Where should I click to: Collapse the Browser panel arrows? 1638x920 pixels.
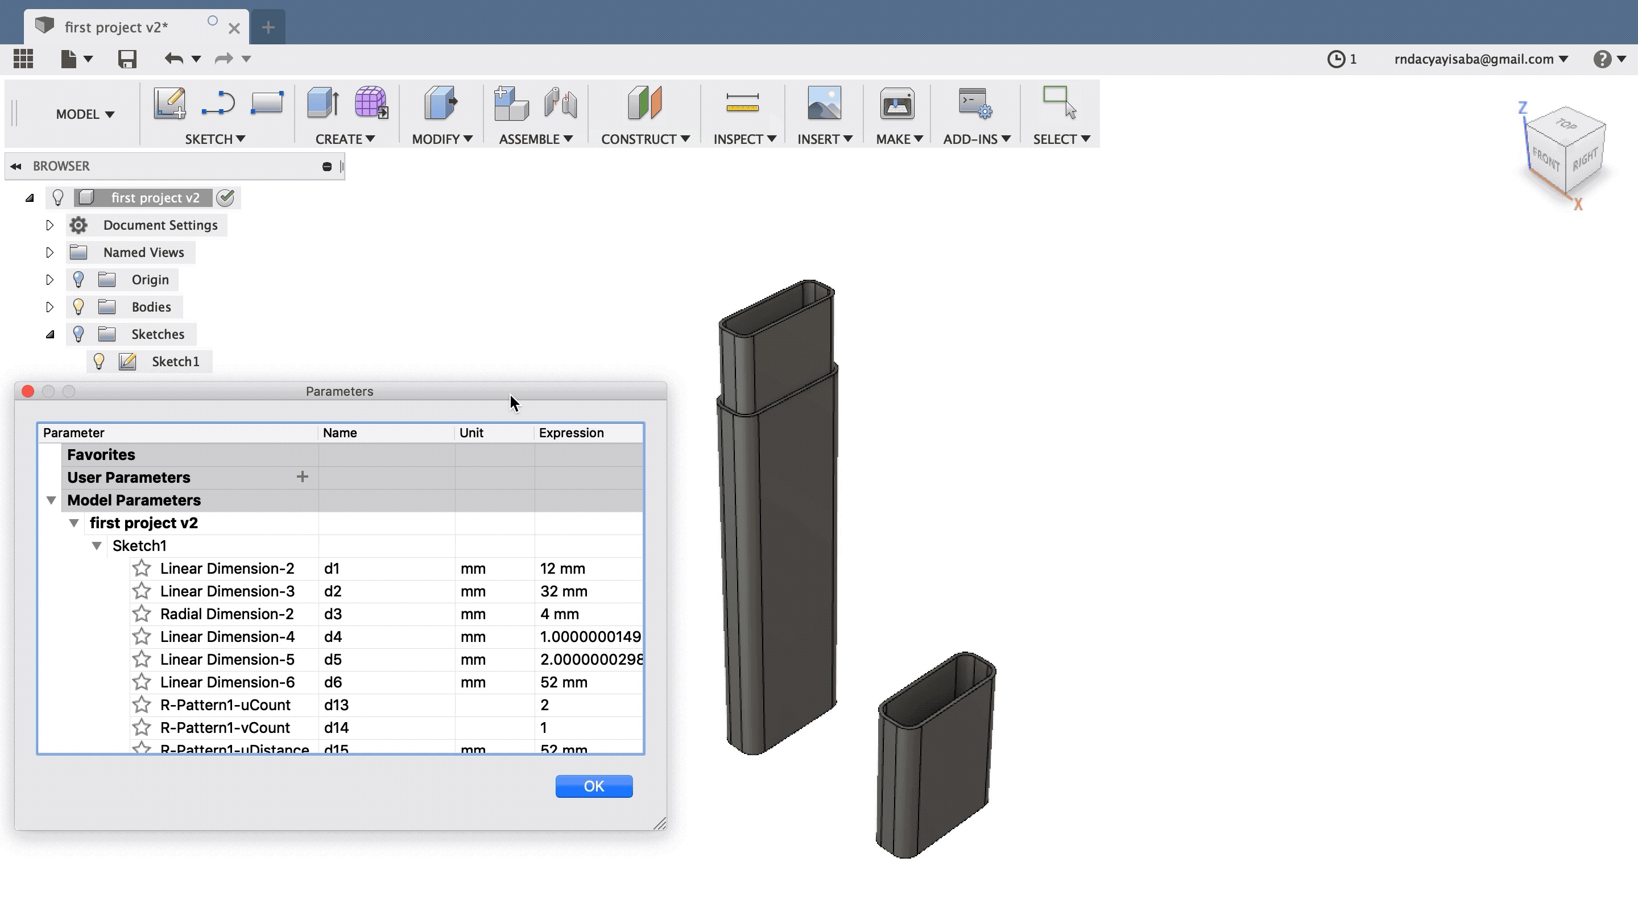click(16, 167)
